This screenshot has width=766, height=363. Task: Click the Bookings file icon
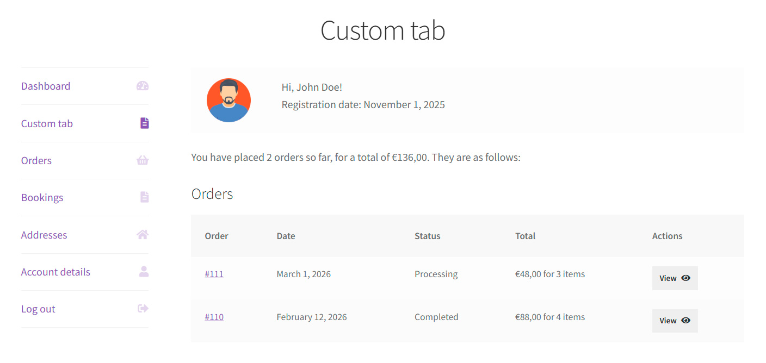(x=144, y=197)
